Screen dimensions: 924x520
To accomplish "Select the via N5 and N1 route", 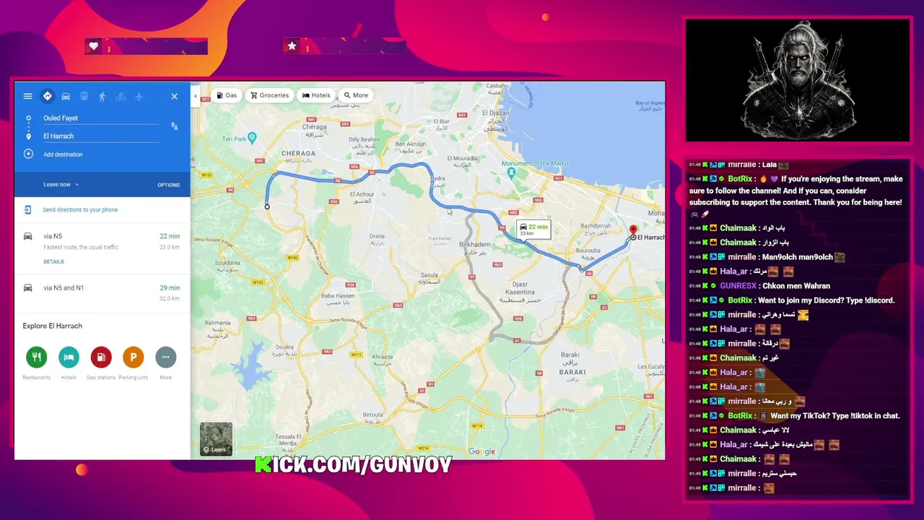I will point(103,292).
